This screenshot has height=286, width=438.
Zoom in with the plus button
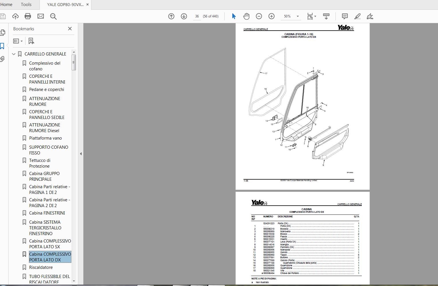coord(272,16)
